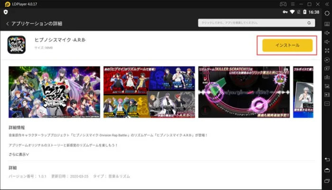Click the Android home button
Screen dimensions: 332x190
point(327,170)
